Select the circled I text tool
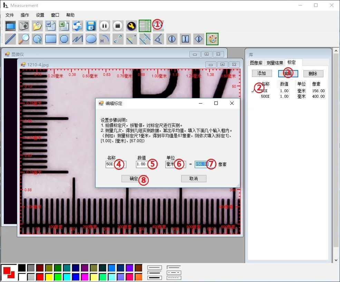This screenshot has width=340, height=282. 172,39
